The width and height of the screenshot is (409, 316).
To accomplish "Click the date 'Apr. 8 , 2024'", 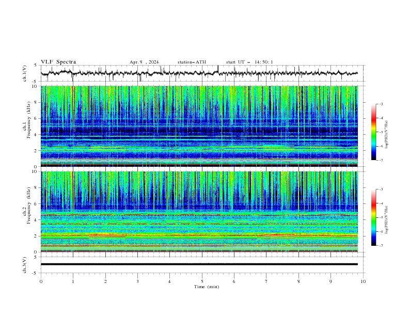I will tap(144, 62).
